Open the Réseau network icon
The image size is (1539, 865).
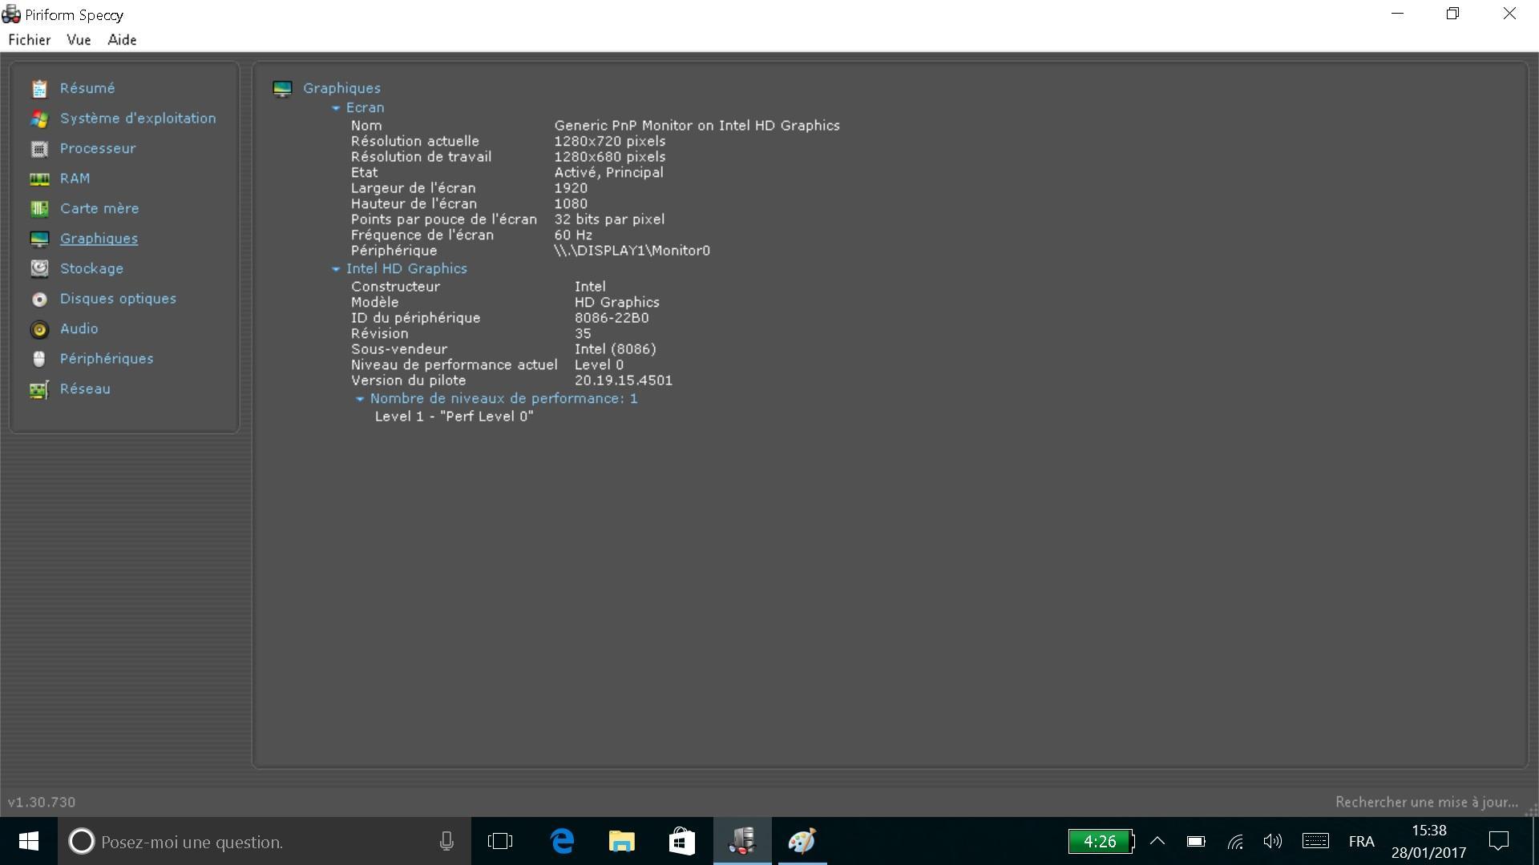39,389
